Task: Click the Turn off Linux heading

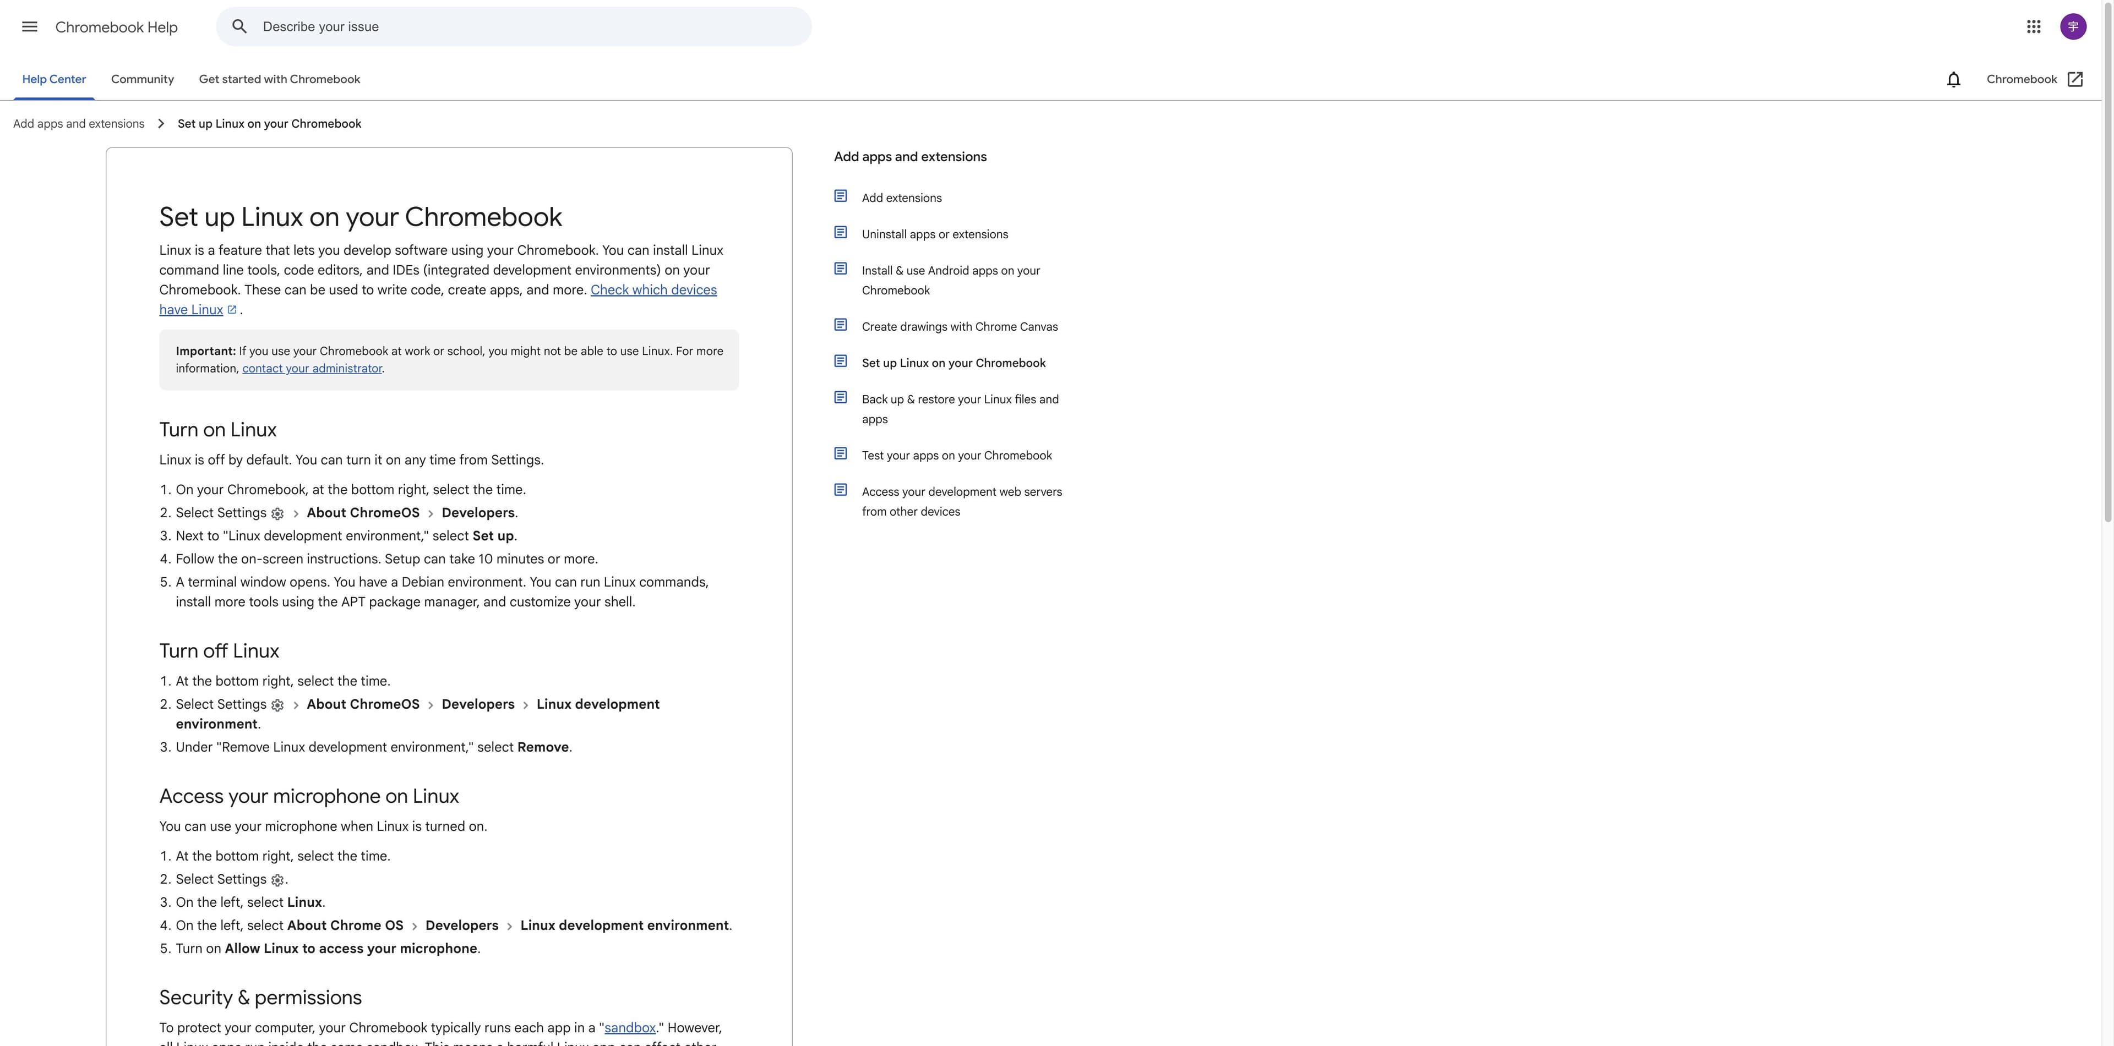Action: (219, 651)
